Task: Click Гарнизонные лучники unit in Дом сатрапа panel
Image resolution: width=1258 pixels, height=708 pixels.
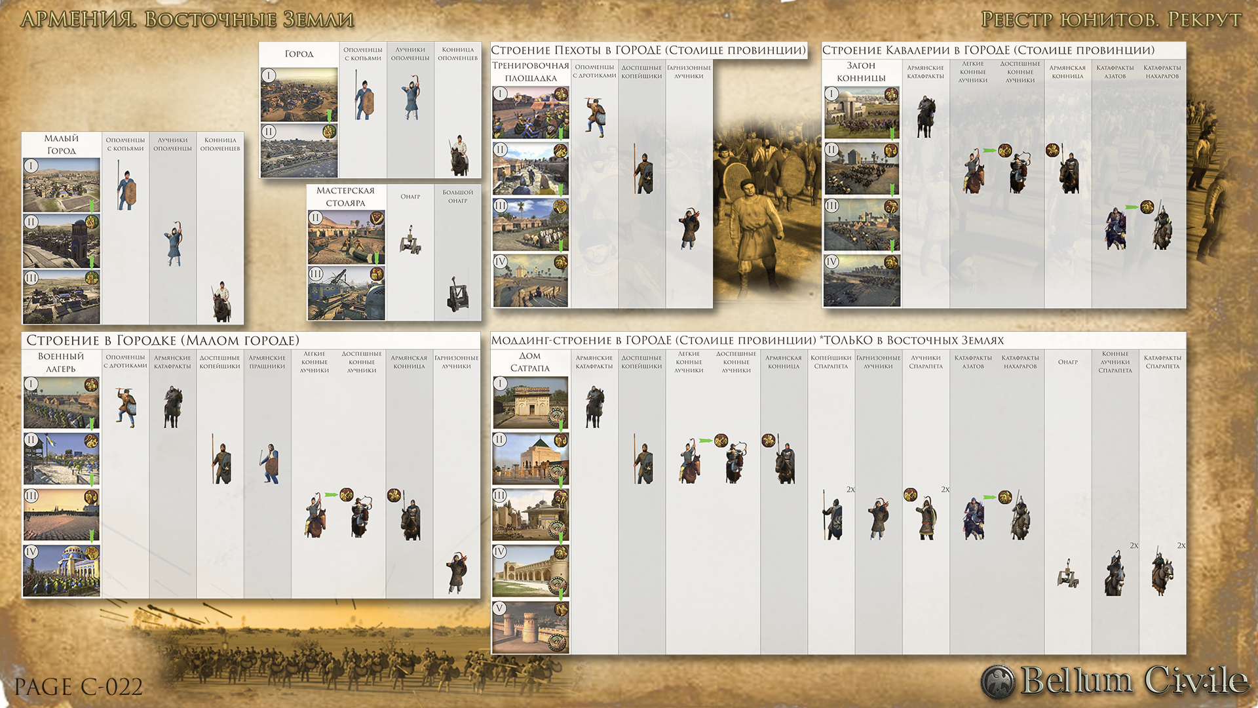Action: [879, 518]
